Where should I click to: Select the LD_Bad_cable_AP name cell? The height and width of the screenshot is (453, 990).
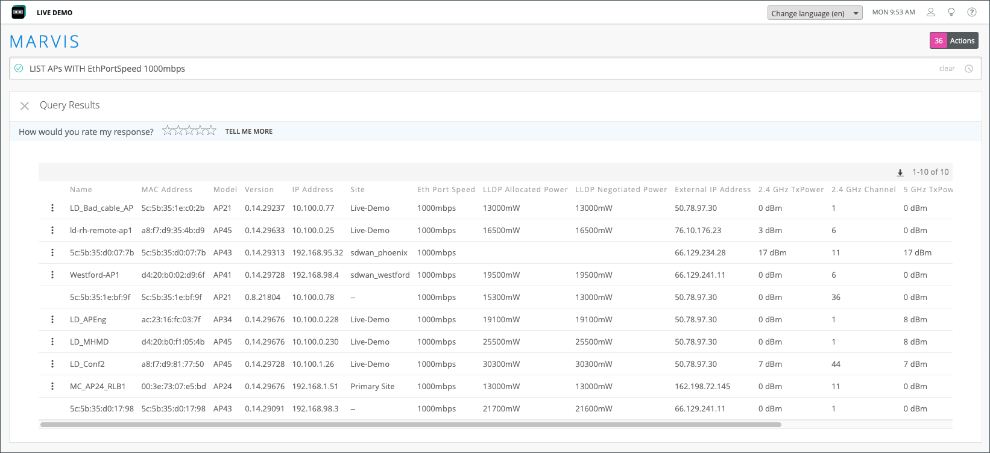coord(101,208)
